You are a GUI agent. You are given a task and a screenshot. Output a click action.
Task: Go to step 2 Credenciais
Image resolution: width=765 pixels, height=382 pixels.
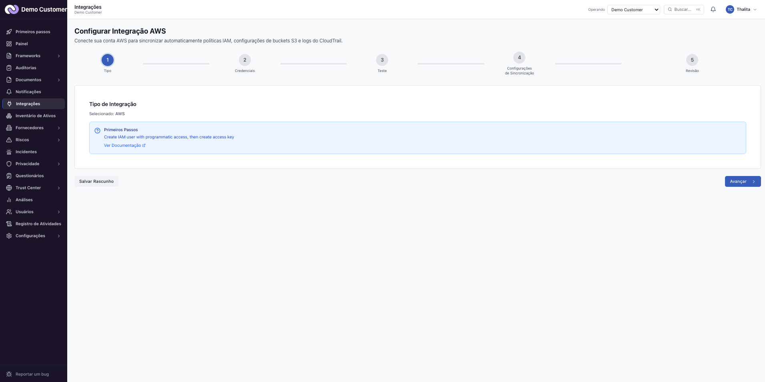(x=245, y=60)
